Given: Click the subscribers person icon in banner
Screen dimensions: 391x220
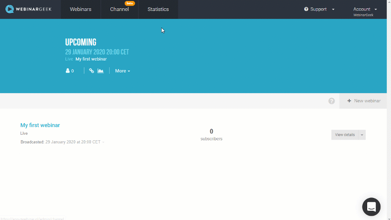Looking at the screenshot, I should click(x=68, y=71).
